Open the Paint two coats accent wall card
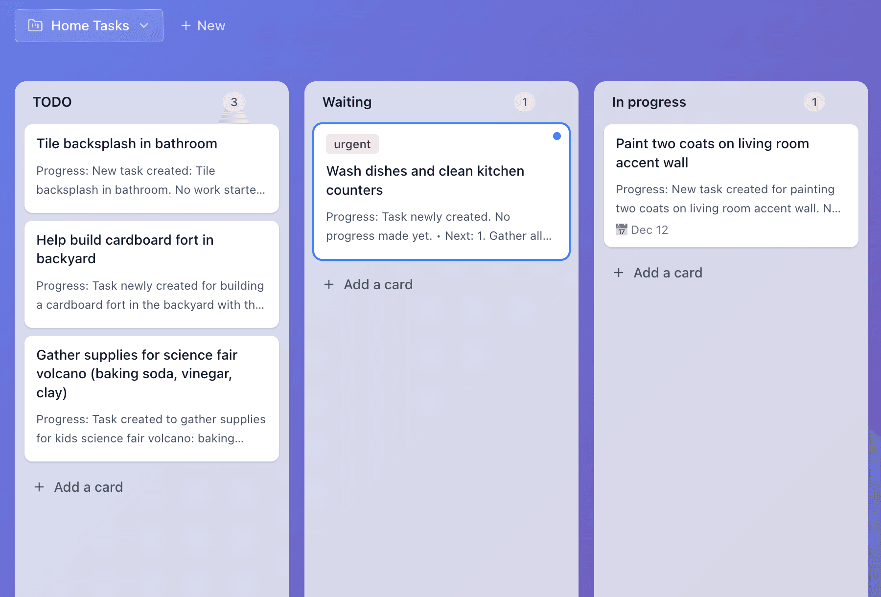The height and width of the screenshot is (597, 881). [x=731, y=186]
